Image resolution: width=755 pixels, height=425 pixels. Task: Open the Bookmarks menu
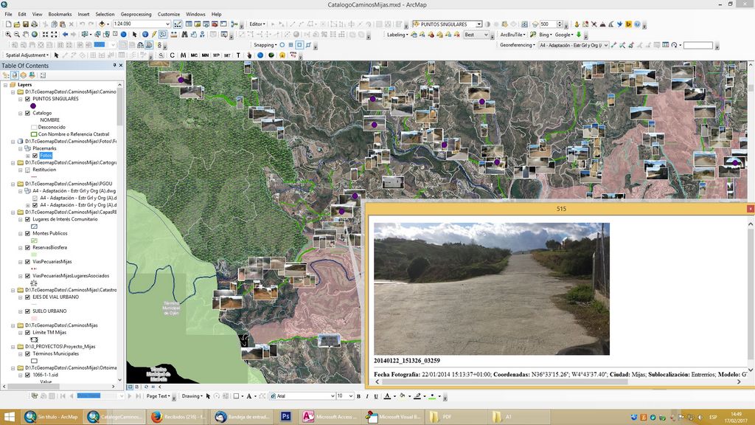tap(60, 14)
